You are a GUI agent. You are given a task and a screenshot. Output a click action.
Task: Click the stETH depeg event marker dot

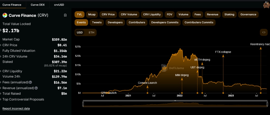tap(202, 93)
